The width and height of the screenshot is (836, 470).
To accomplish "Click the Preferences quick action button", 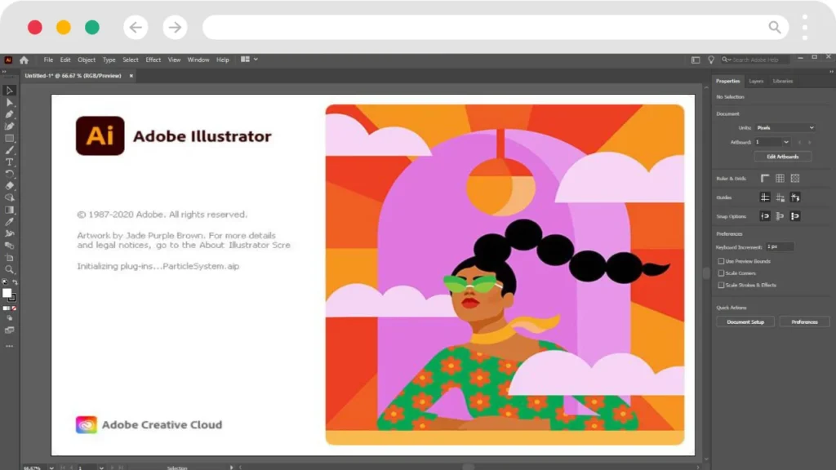I will (x=804, y=321).
